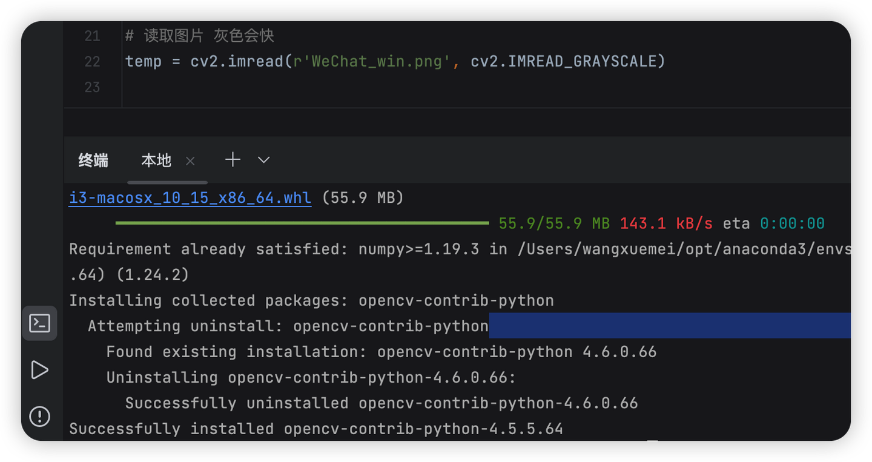
Task: Close the 本地 terminal tab
Action: tap(190, 160)
